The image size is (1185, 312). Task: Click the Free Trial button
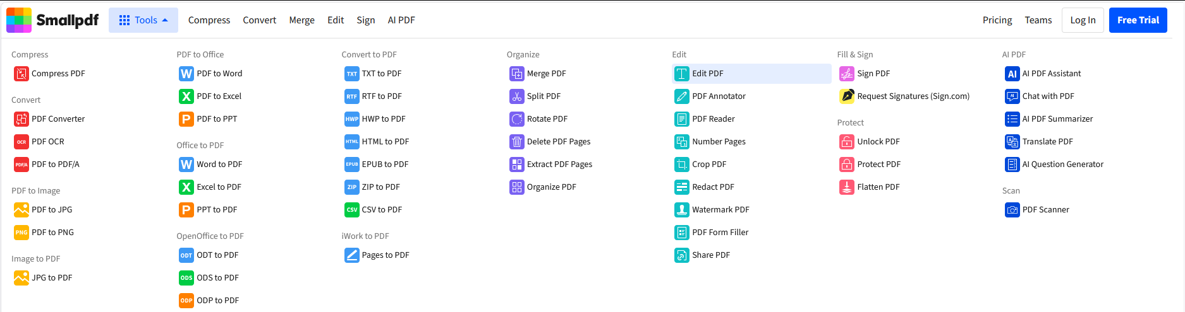point(1138,20)
